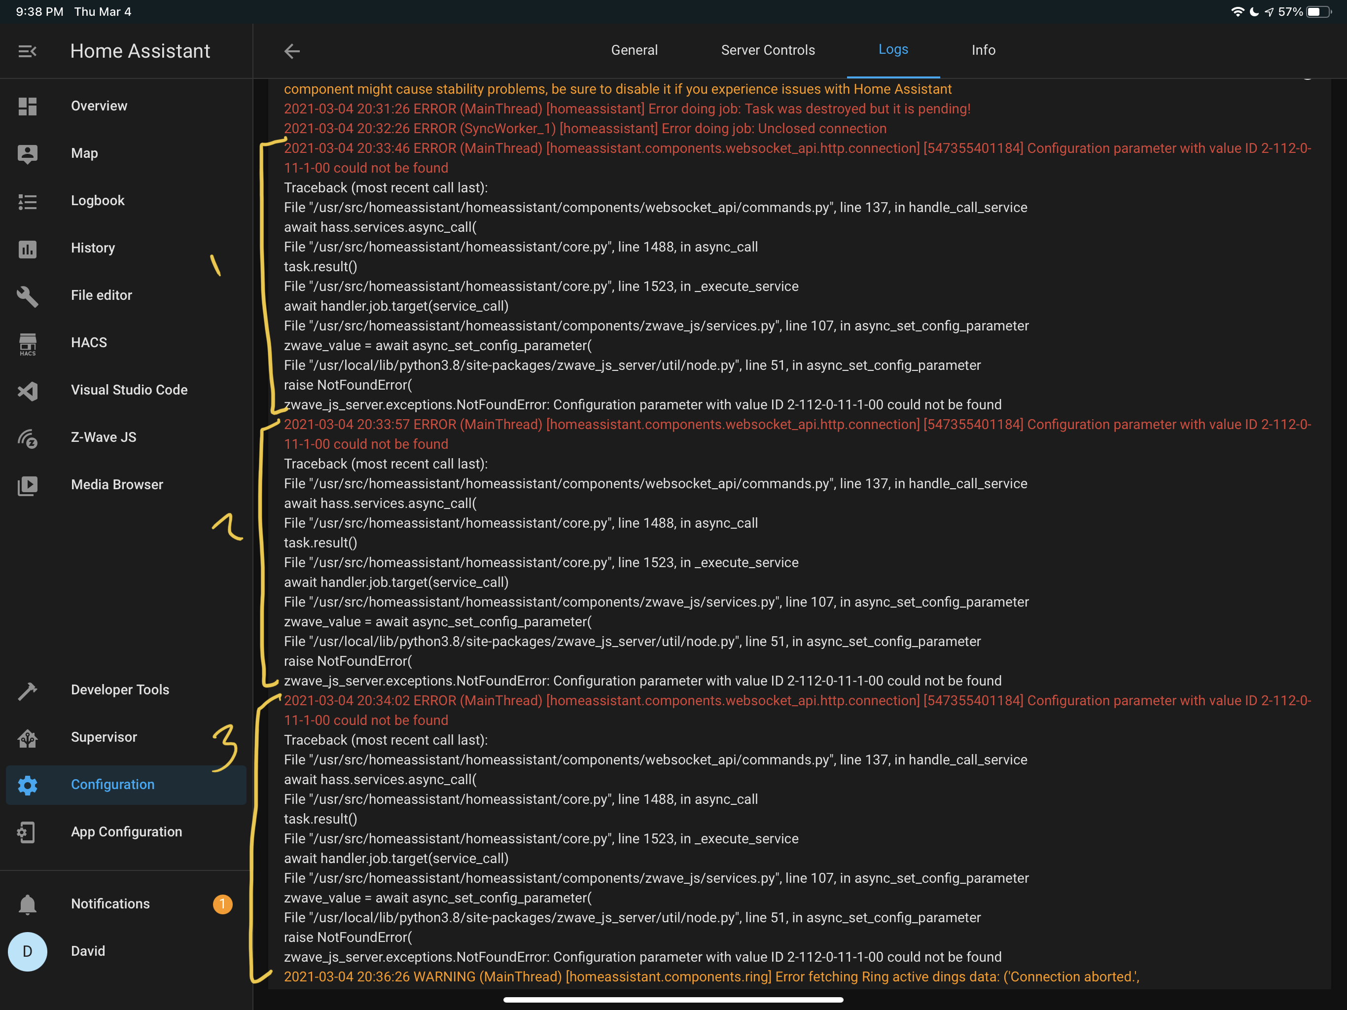Open the HACS store icon
This screenshot has width=1347, height=1010.
(x=28, y=344)
